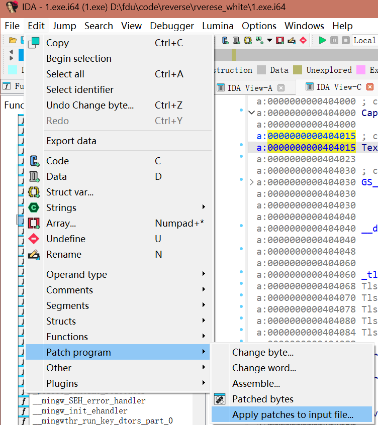Viewport: 378px width, 425px height.
Task: Collapse the section at address 404000
Action: [x=251, y=113]
